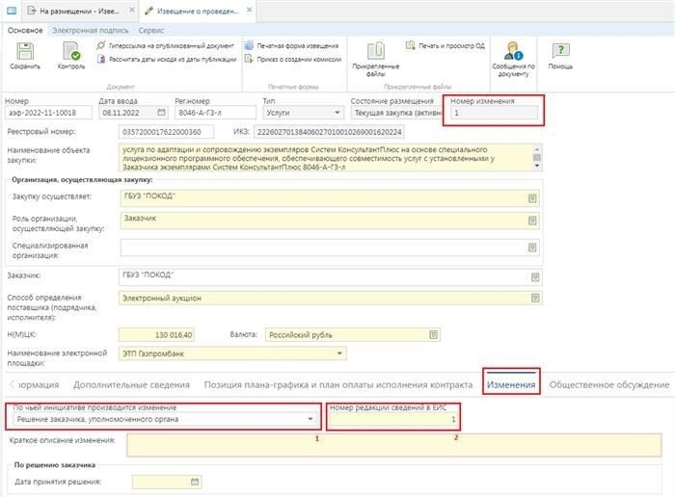675x497 pixels.
Task: Click the Номер field азф-2022-11-10018
Action: (48, 113)
